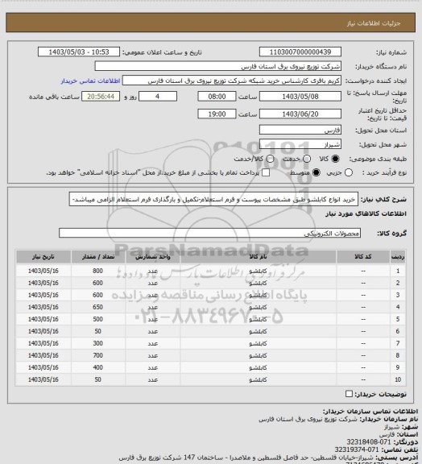422x464 pixels.
Task: Click the need number field 1103007000000439
Action: tap(300, 52)
